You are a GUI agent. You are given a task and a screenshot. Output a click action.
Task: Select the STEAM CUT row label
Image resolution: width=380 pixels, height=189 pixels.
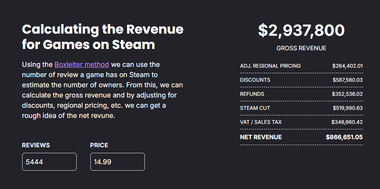[x=255, y=108]
